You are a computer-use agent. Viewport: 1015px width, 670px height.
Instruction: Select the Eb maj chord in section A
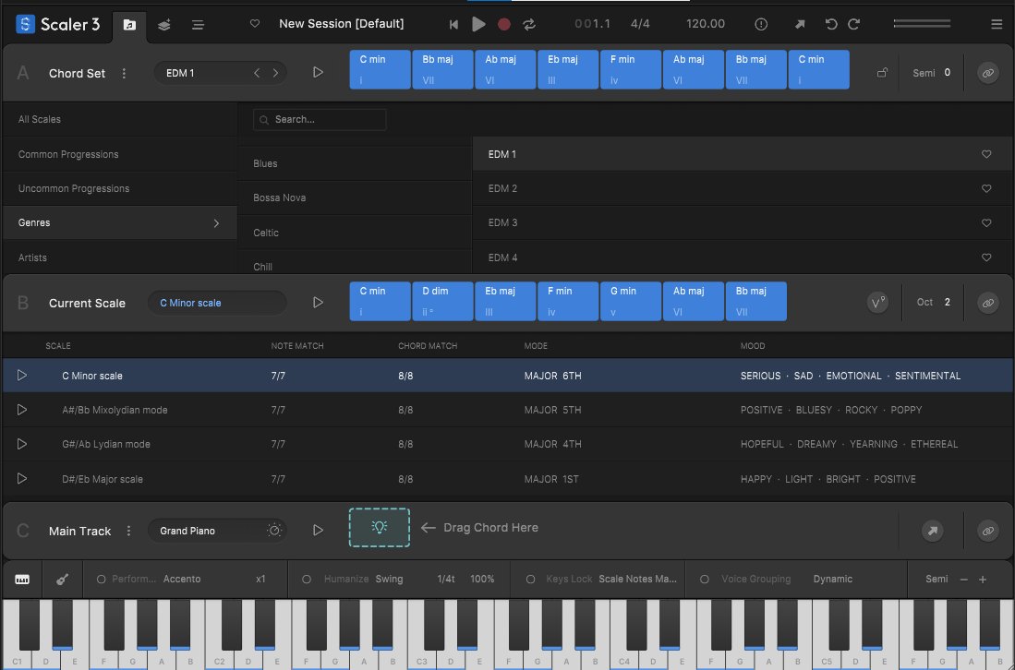[568, 69]
